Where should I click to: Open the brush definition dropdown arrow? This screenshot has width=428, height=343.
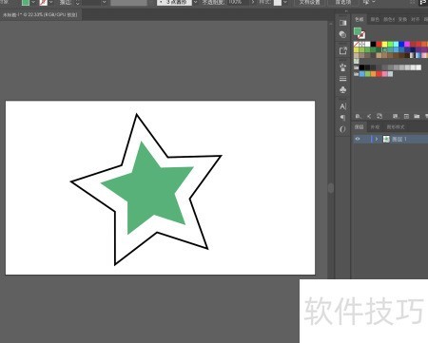click(x=195, y=3)
